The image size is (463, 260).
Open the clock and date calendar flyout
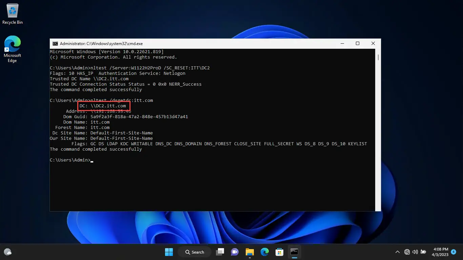440,252
